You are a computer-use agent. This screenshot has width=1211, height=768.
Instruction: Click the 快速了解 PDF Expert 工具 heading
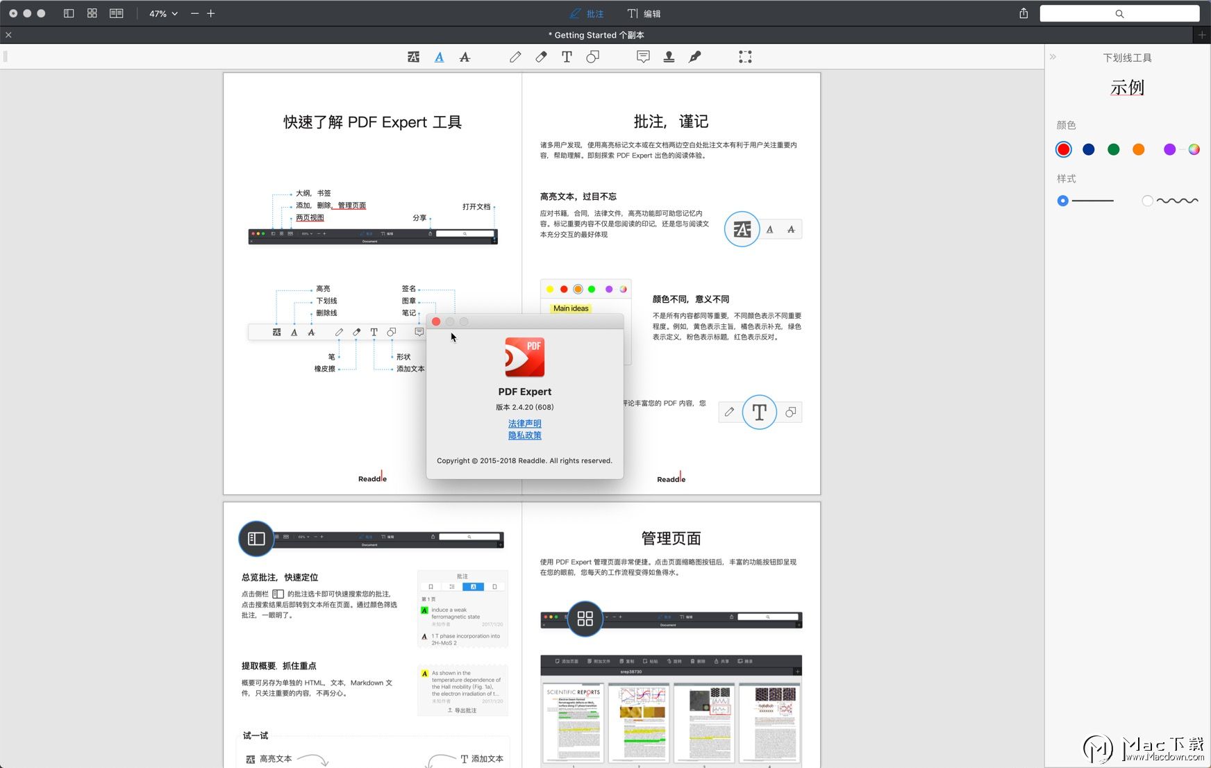373,122
